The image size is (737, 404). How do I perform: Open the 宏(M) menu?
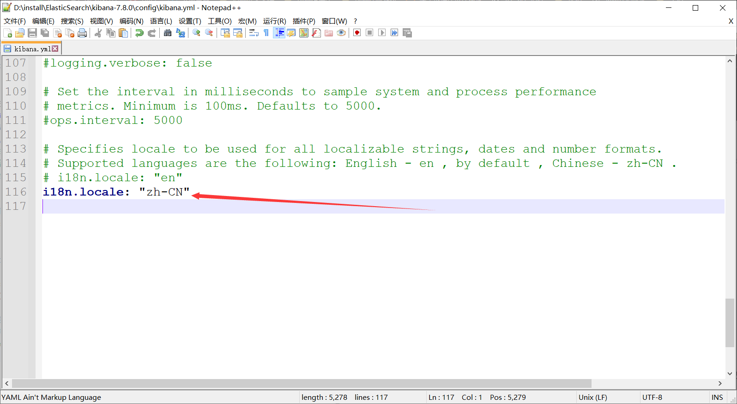click(248, 21)
